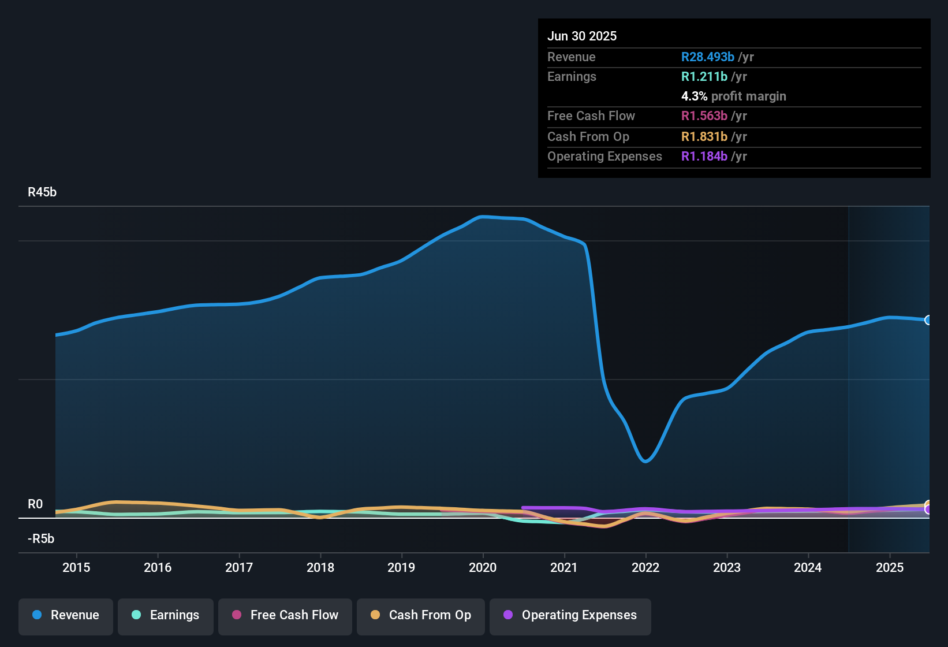Click the R1.211b earnings value
The height and width of the screenshot is (647, 948).
click(x=704, y=77)
